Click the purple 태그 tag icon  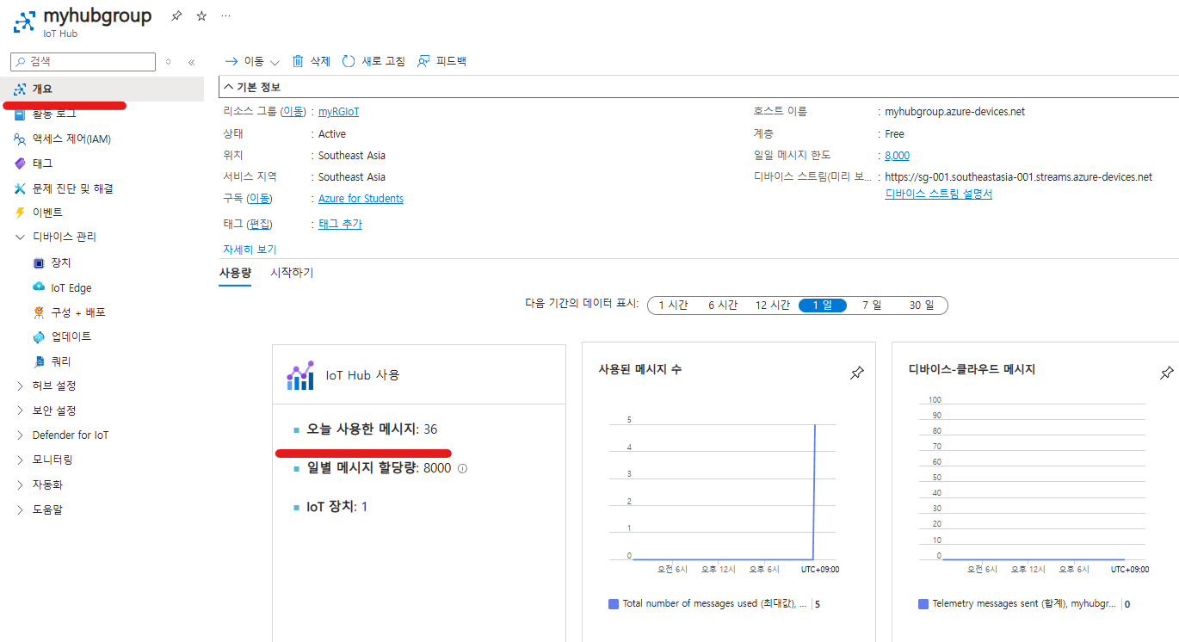pyautogui.click(x=21, y=164)
